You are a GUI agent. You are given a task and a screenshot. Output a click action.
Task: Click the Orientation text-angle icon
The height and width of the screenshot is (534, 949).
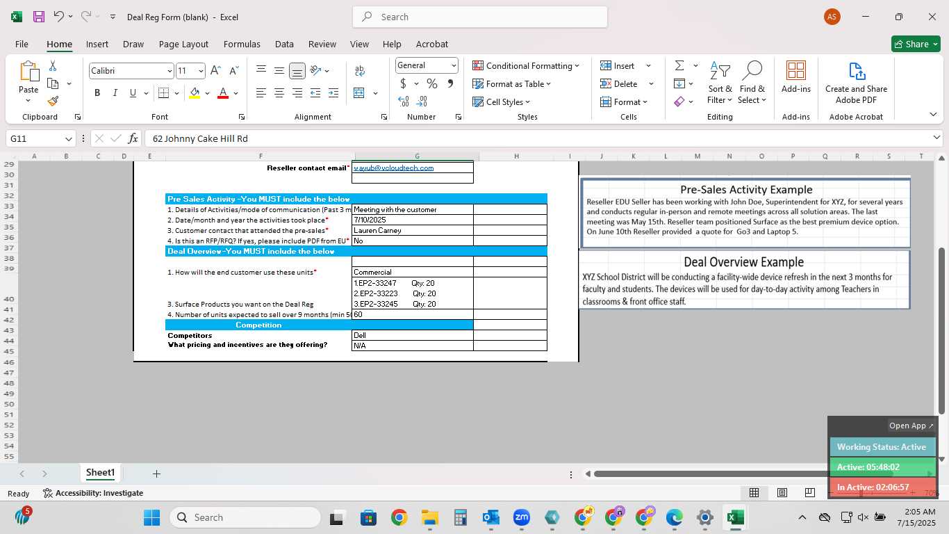click(x=315, y=70)
